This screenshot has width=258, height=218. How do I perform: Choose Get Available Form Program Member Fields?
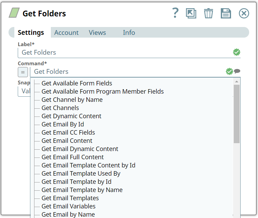point(102,92)
